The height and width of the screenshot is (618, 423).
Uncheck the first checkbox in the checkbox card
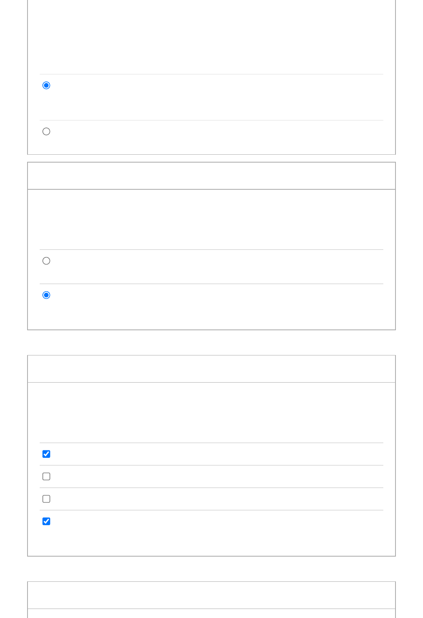[x=46, y=454]
